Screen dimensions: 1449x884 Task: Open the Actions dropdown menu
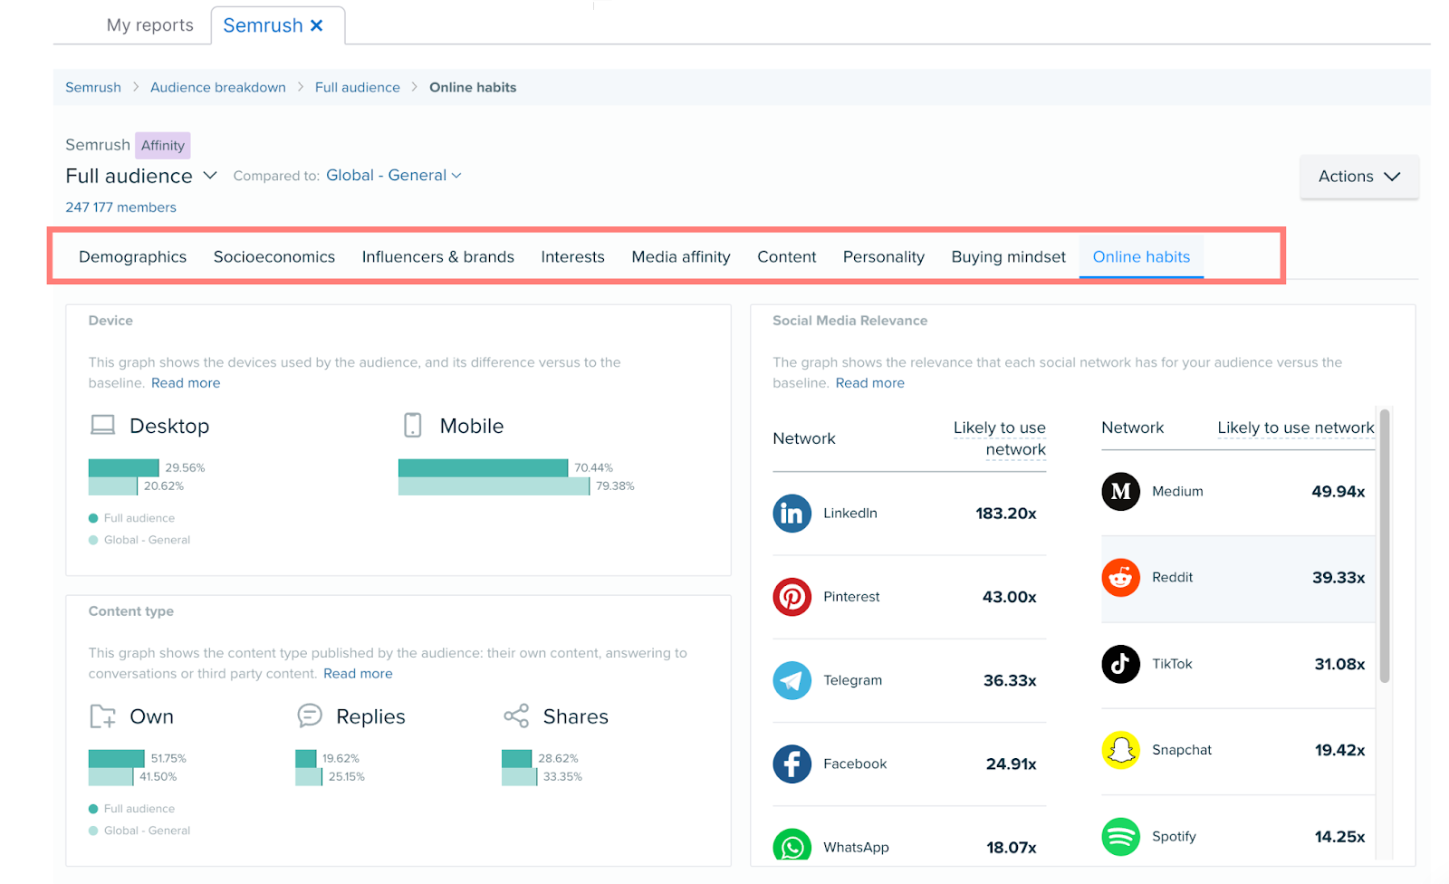1359,177
